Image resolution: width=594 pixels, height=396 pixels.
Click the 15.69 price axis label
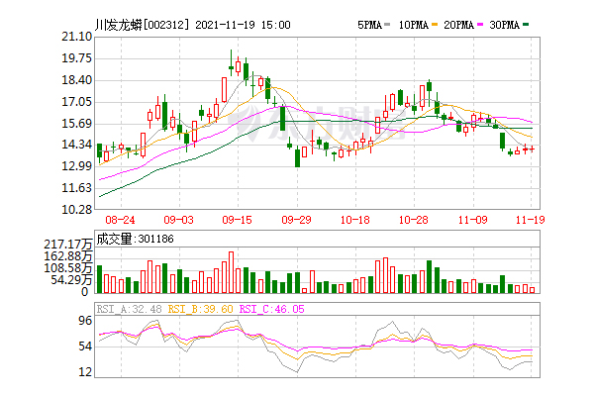[77, 123]
